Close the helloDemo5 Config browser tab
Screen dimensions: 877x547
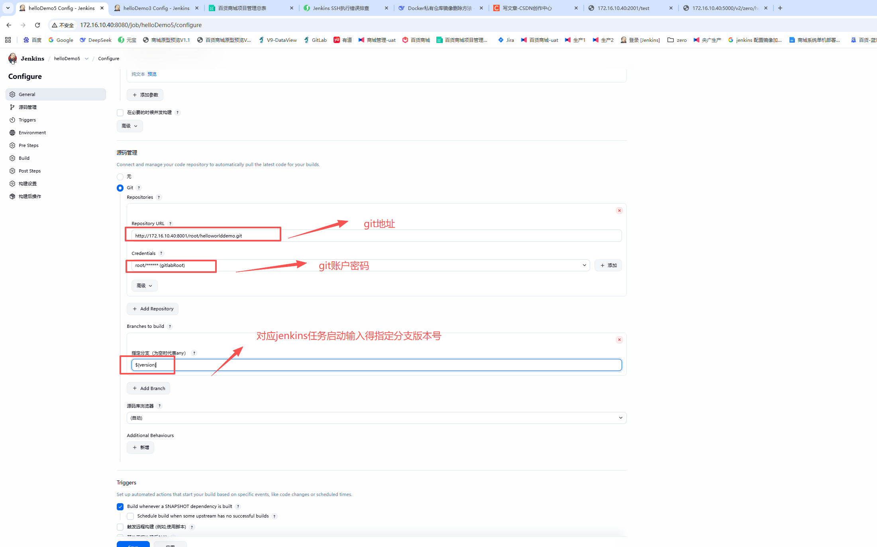click(102, 8)
